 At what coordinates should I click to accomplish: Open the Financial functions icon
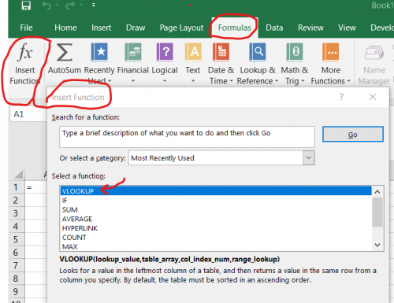pos(133,52)
